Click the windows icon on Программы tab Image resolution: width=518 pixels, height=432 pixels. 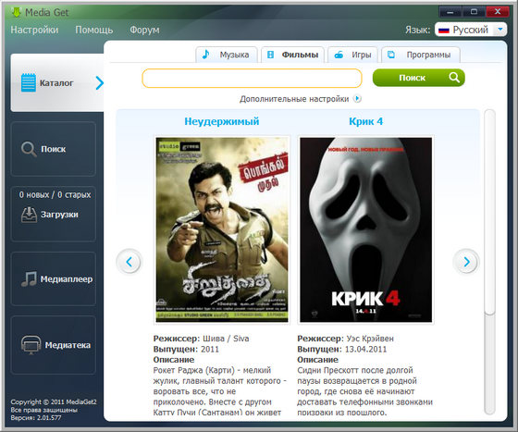click(391, 55)
